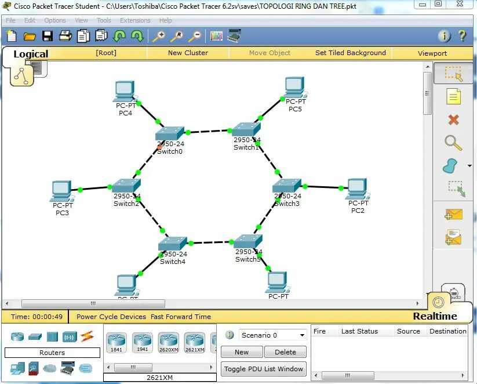Open the Tools menu

click(x=104, y=20)
